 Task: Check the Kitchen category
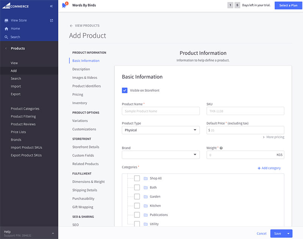tap(137, 206)
